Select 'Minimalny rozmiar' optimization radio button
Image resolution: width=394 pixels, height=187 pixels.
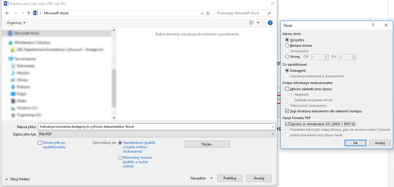(x=120, y=158)
